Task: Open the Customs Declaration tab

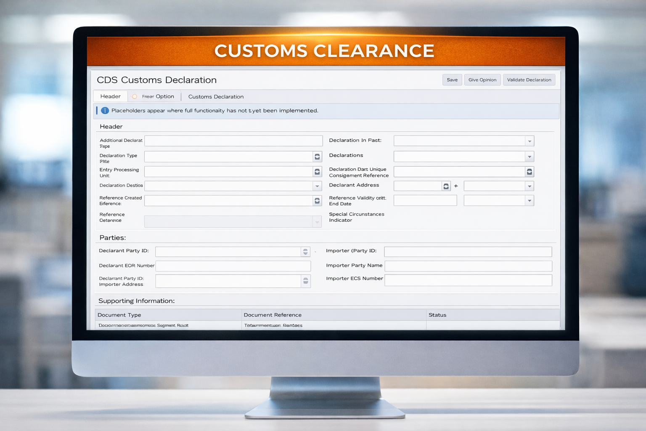Action: click(216, 96)
